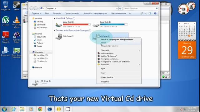Launch VLC media player shortcut
This screenshot has height=112, width=200.
click(x=17, y=22)
